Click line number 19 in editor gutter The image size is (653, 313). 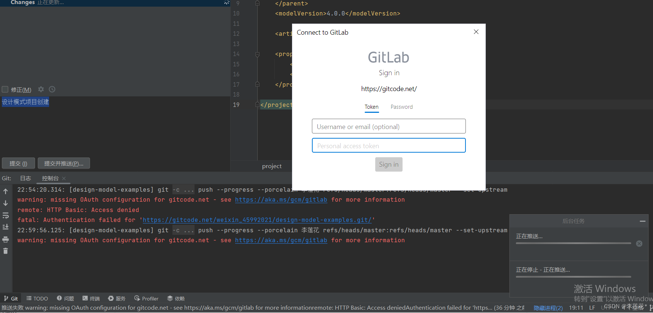coord(236,105)
